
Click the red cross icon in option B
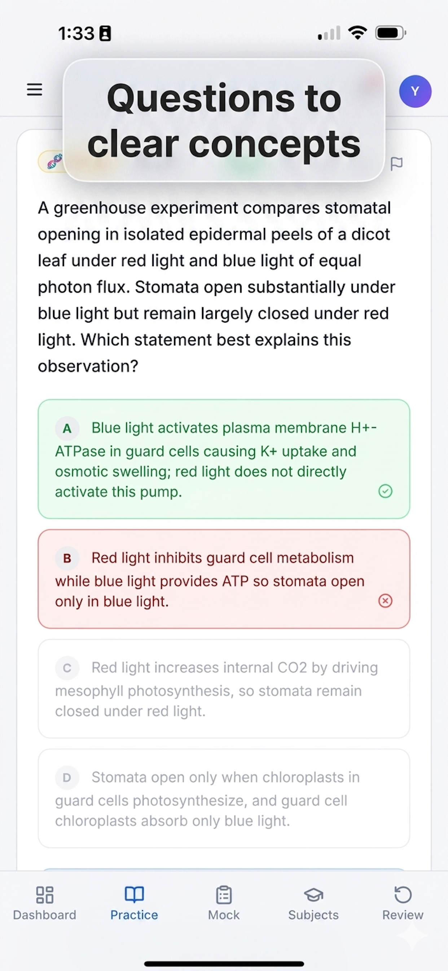pos(385,601)
